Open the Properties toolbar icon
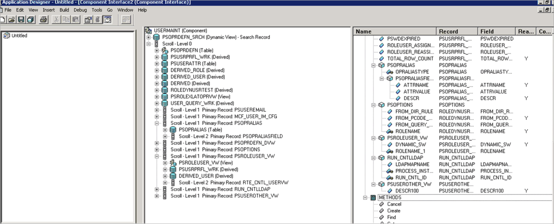The width and height of the screenshot is (554, 224). tap(88, 20)
